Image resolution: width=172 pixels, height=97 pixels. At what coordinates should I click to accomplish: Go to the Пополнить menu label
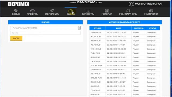click(52, 14)
